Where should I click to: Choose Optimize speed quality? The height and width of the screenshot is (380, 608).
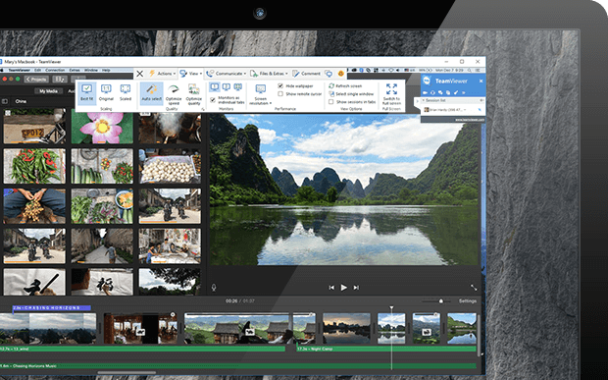coord(174,94)
